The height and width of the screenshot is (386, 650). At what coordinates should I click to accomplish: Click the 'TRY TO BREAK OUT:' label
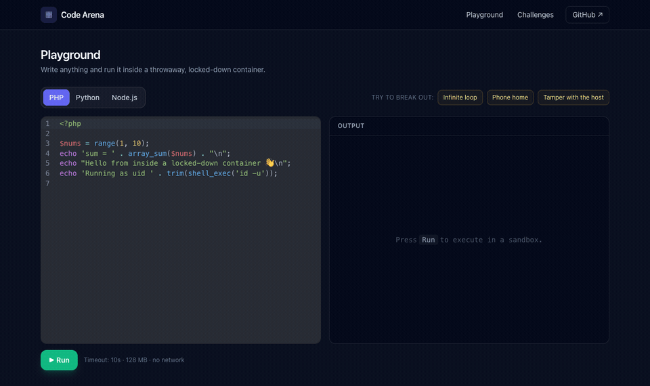coord(402,98)
